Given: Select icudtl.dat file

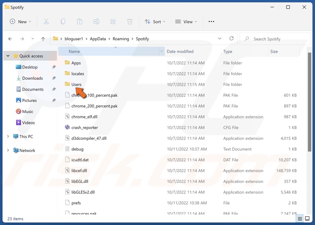Looking at the screenshot, I should (80, 160).
